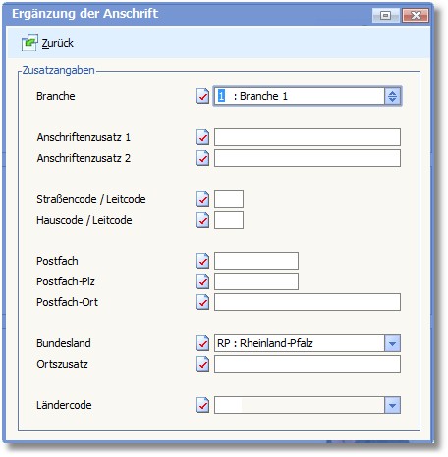This screenshot has height=457, width=448.
Task: Click the checkmark icon beside Anschriftenzusatz 2
Action: 202,158
